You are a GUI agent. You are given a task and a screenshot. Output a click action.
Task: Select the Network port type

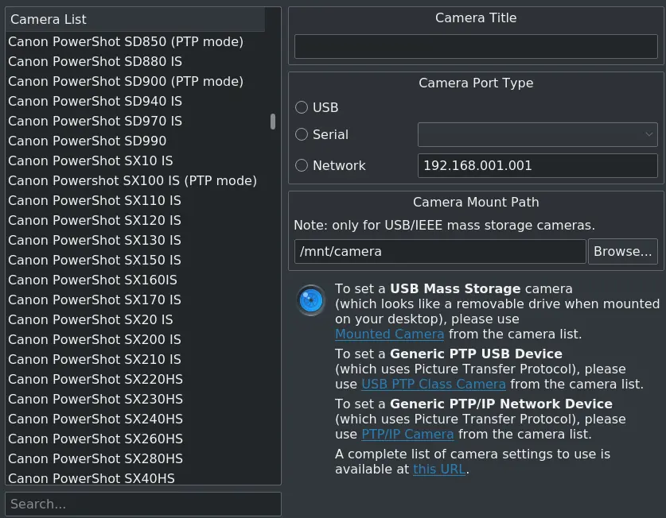tap(302, 165)
